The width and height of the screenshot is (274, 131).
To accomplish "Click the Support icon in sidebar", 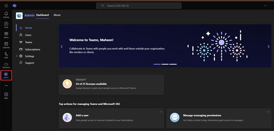I will click(21, 62).
